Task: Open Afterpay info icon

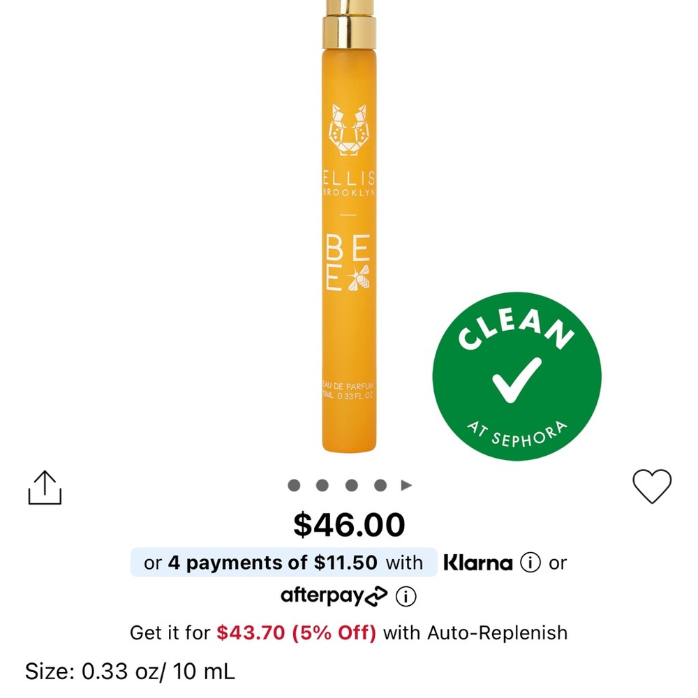Action: pos(406,596)
